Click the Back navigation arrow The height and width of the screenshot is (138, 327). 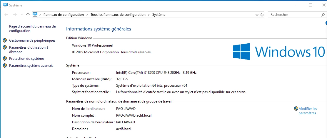point(6,15)
